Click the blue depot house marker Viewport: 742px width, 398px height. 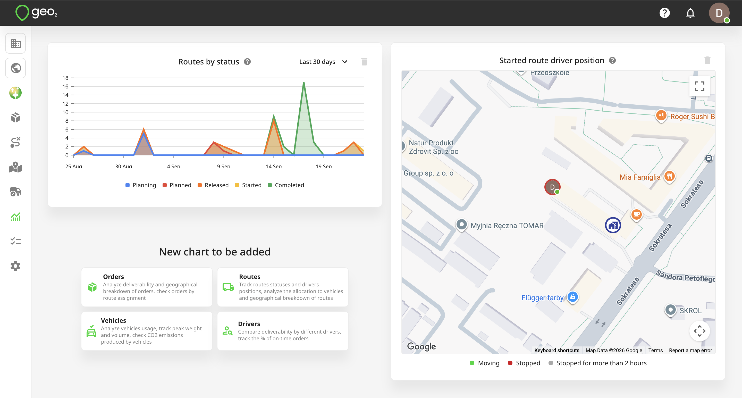(x=613, y=225)
